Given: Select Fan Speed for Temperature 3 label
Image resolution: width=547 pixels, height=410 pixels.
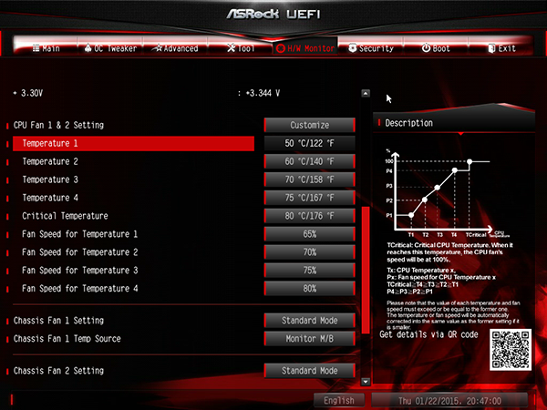Looking at the screenshot, I should pyautogui.click(x=79, y=271).
